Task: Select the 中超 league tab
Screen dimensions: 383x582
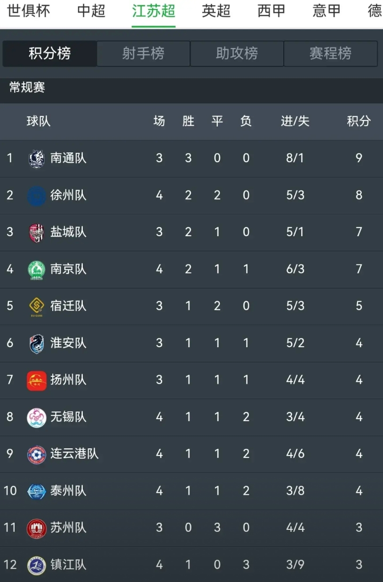Action: click(91, 11)
